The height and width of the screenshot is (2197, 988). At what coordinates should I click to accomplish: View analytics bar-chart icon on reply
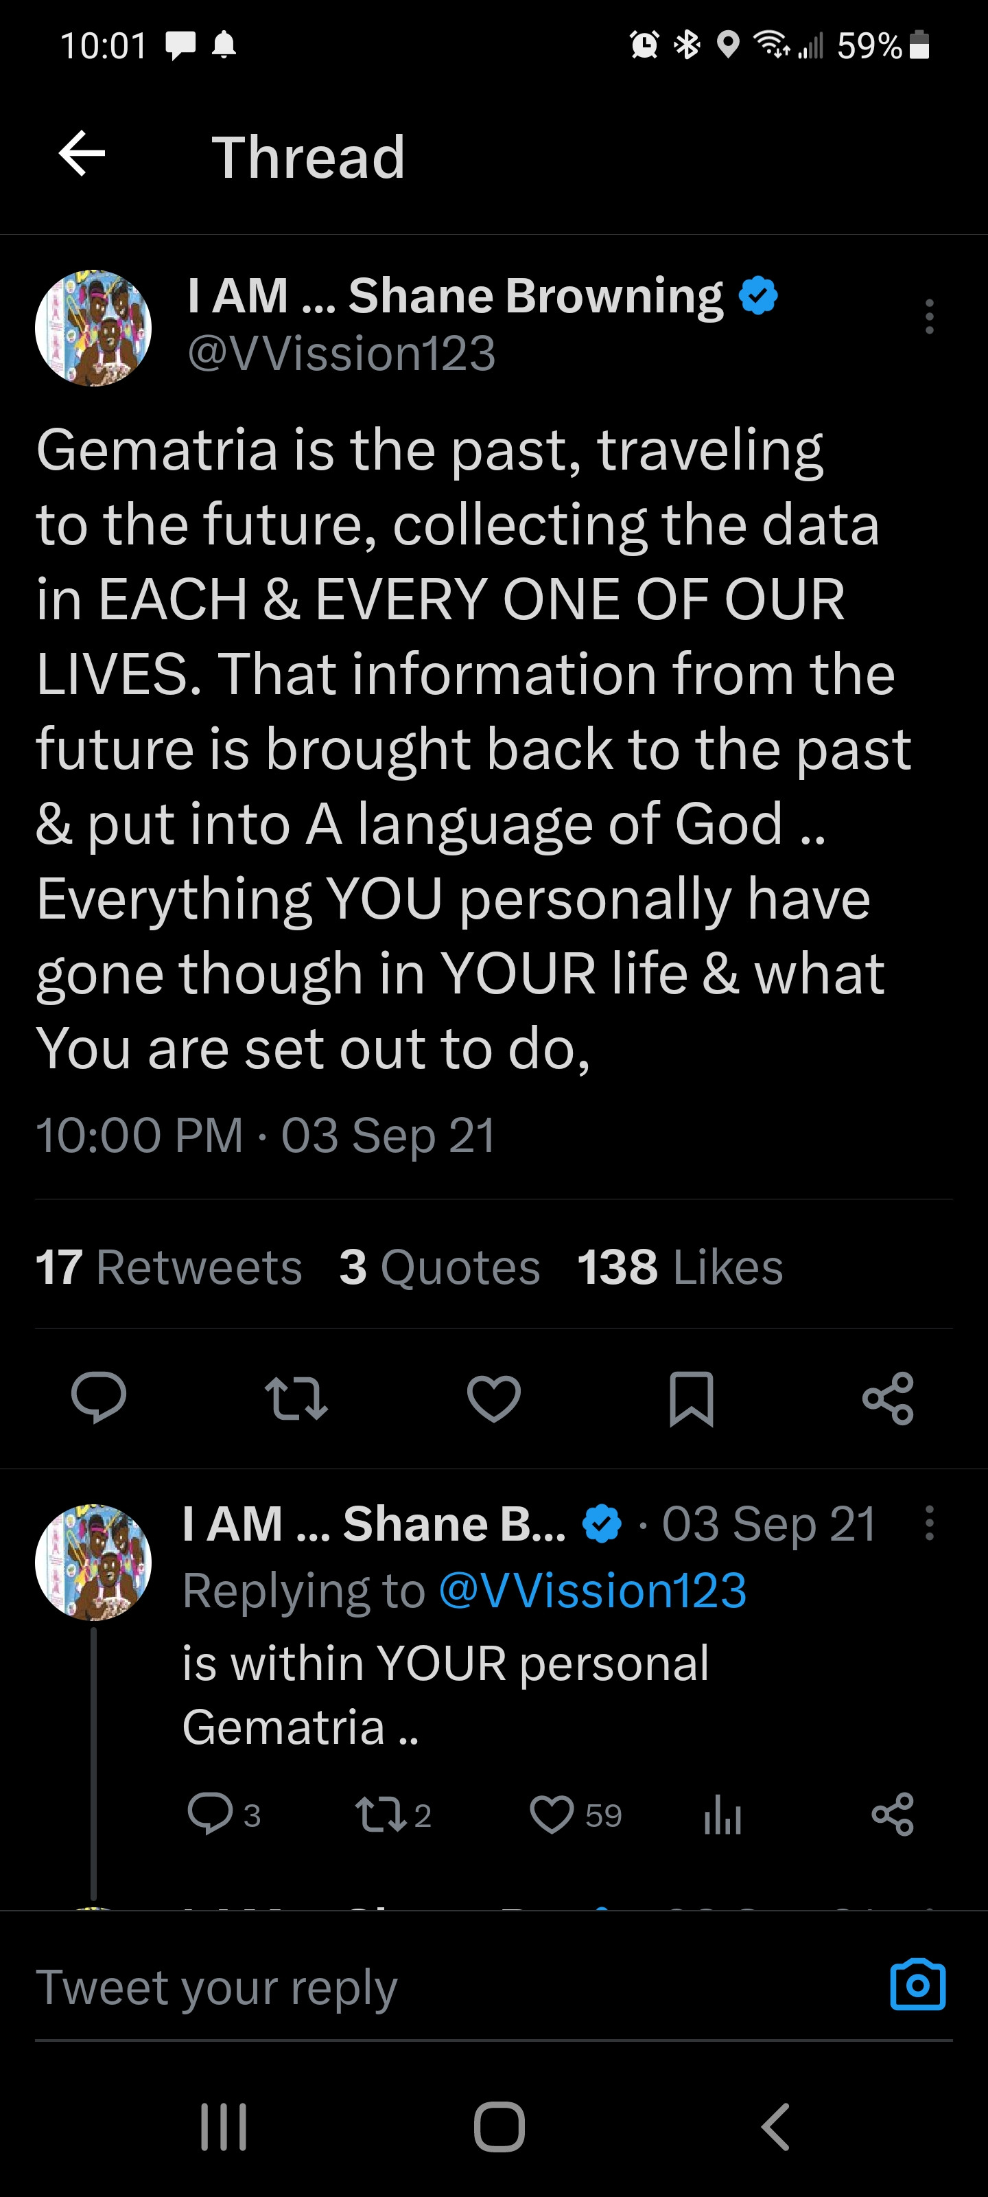722,1813
